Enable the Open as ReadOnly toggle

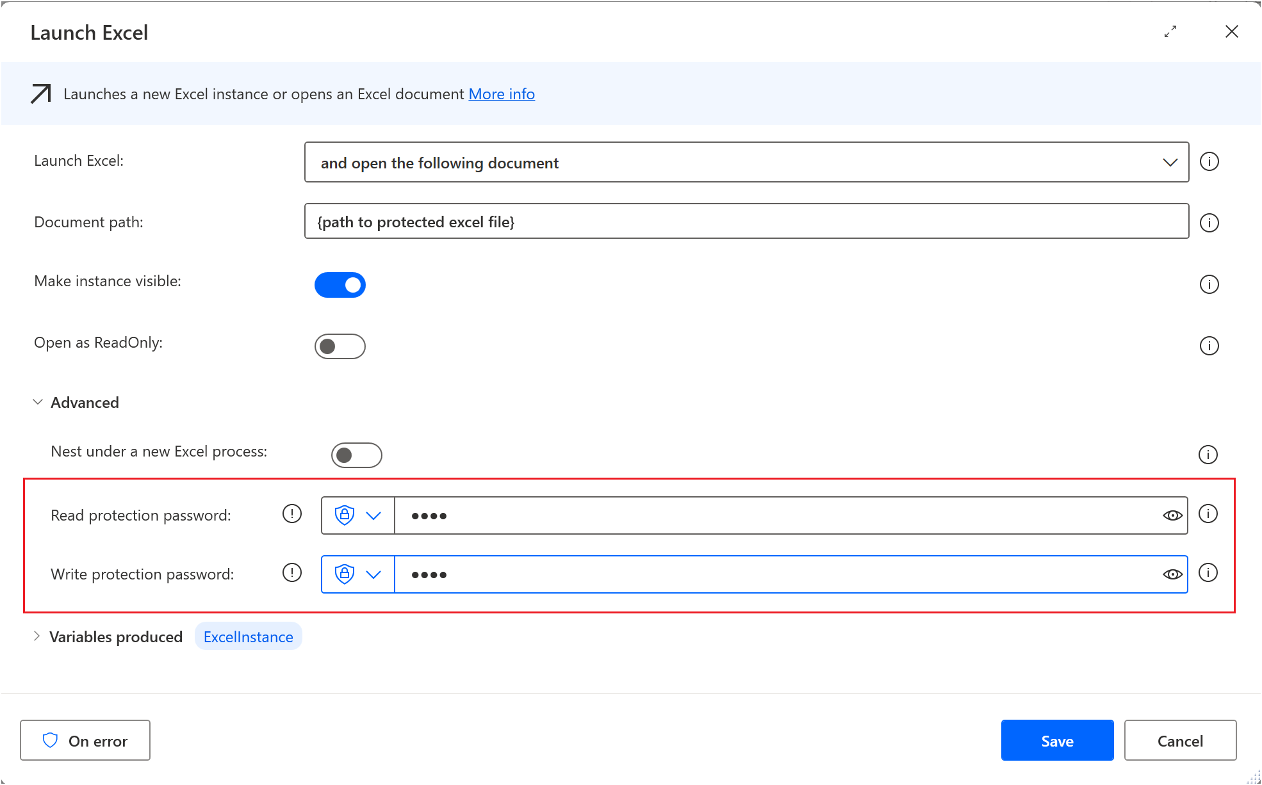[340, 346]
